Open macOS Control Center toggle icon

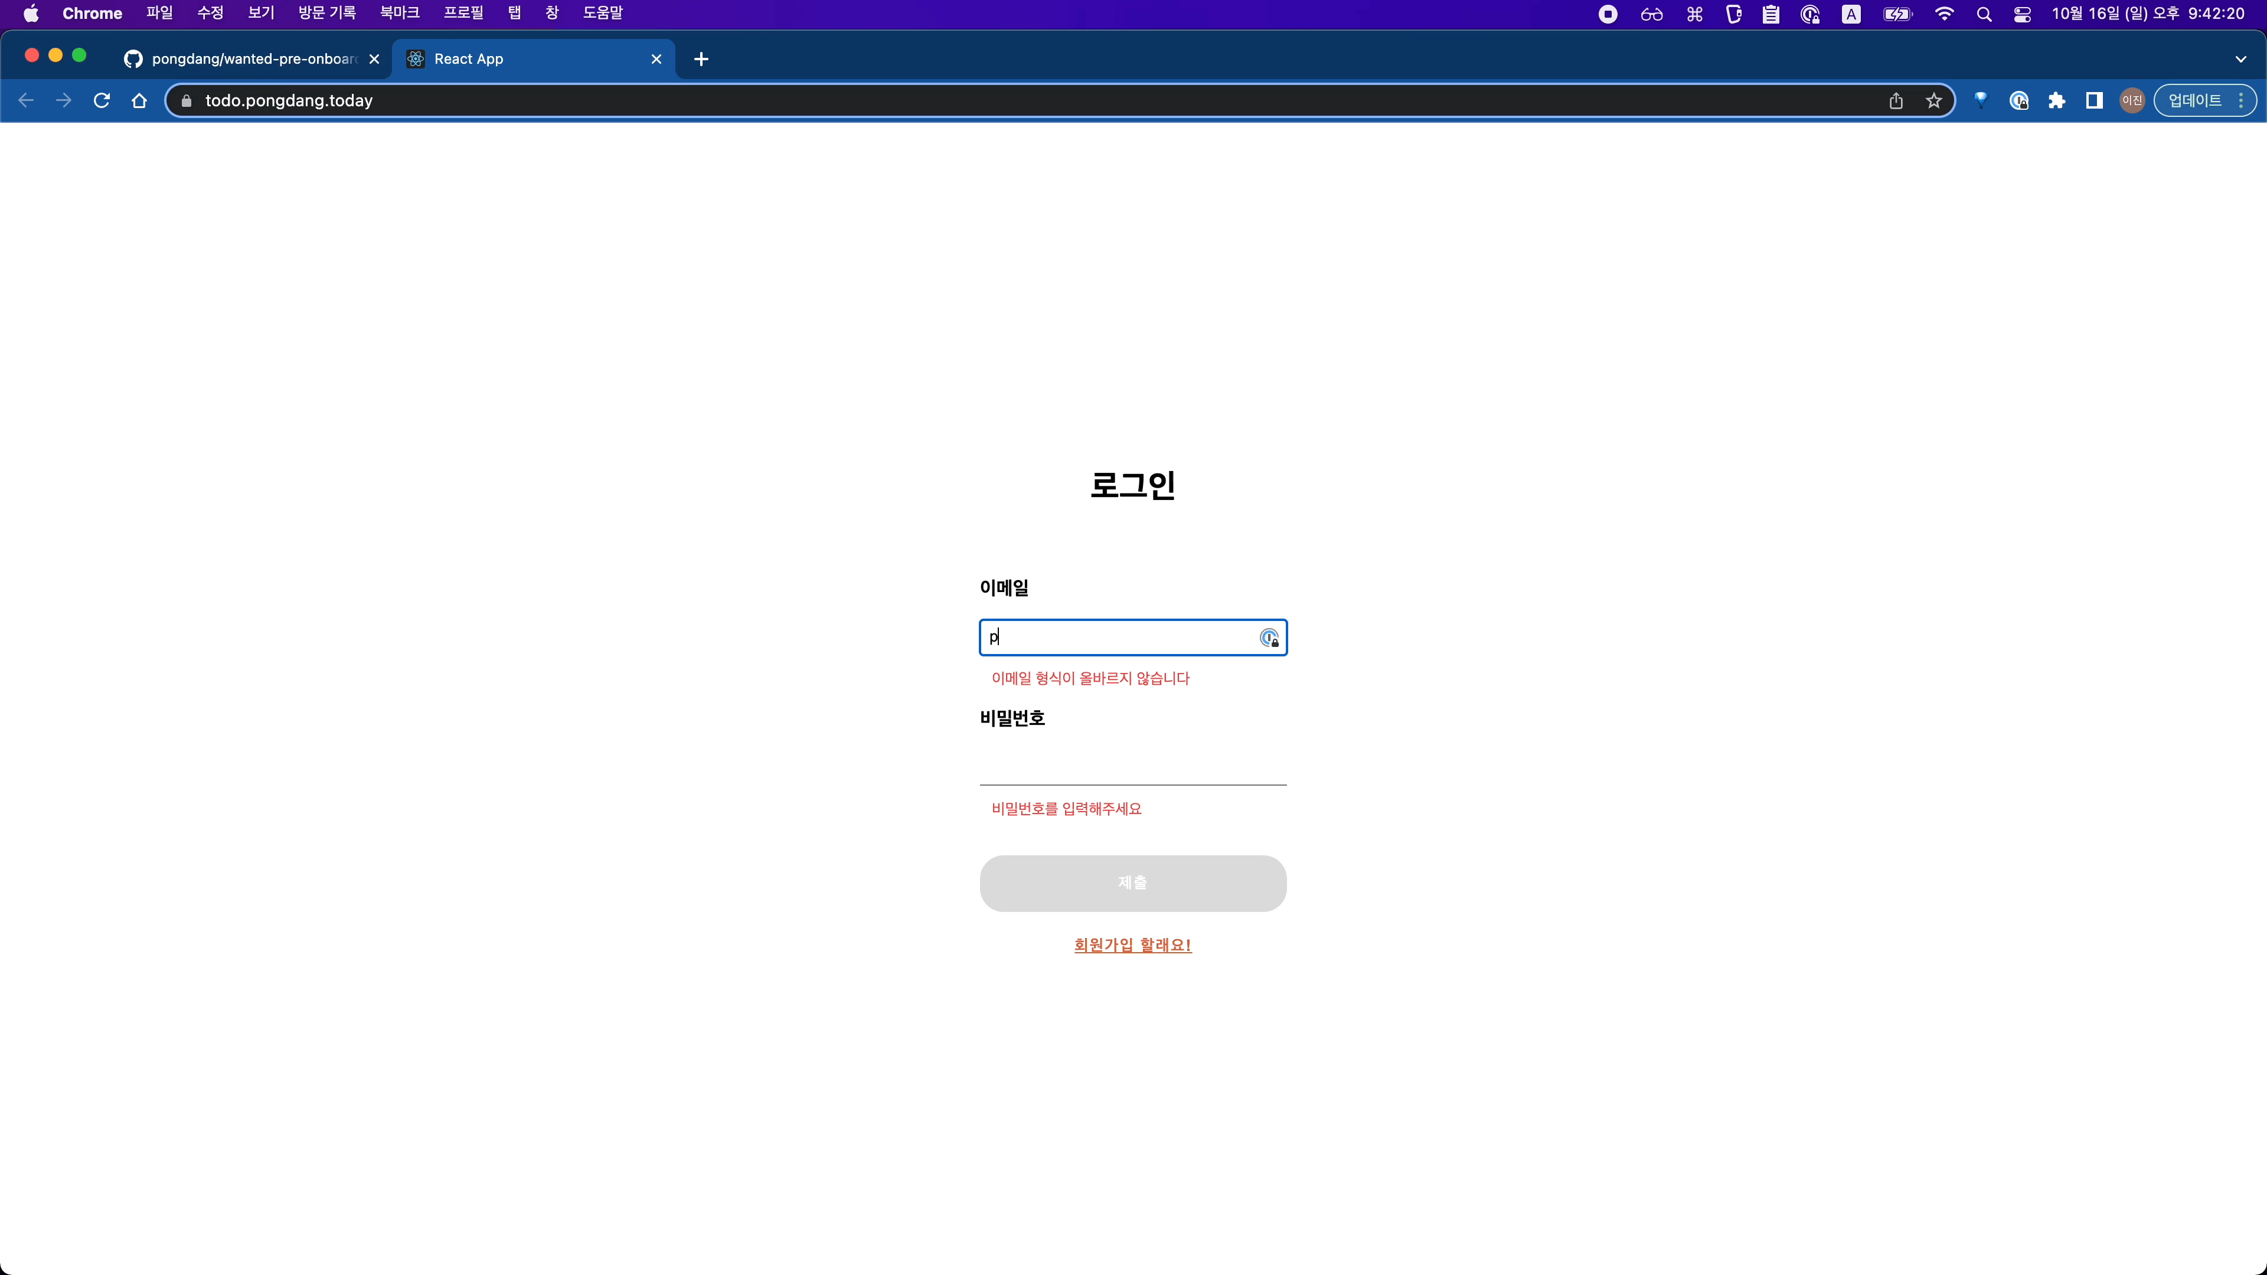pos(2023,14)
